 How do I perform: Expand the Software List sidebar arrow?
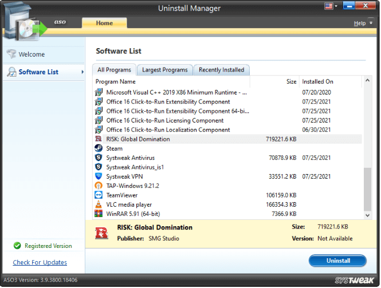coord(83,72)
